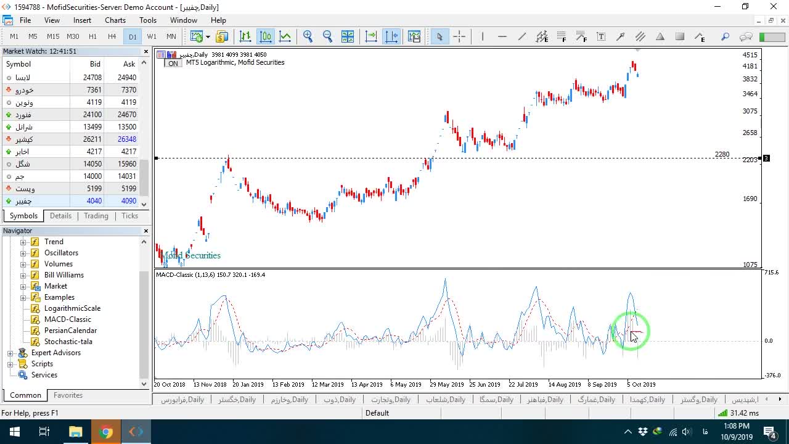This screenshot has width=789, height=444.
Task: Select M1 timeframe
Action: click(x=14, y=36)
